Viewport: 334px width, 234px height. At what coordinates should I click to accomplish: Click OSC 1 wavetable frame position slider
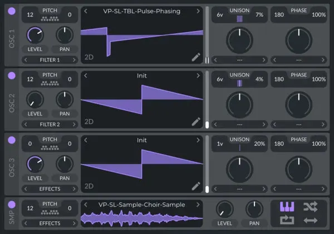(207, 35)
